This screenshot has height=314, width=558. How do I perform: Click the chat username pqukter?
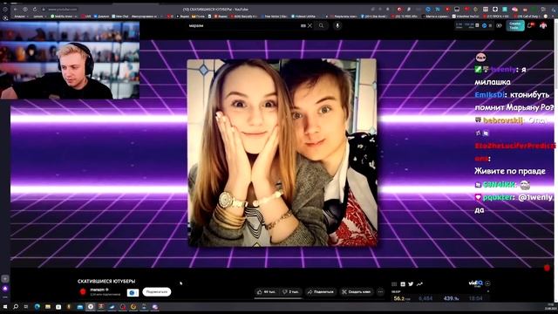tap(498, 197)
